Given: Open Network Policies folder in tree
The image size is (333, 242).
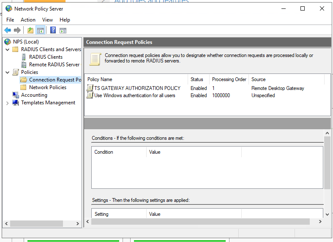Looking at the screenshot, I should pyautogui.click(x=47, y=87).
